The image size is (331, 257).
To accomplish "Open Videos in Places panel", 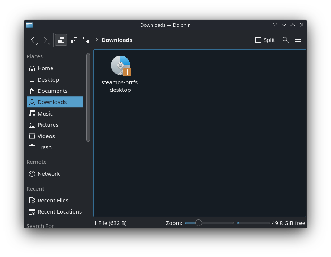I will click(55, 136).
